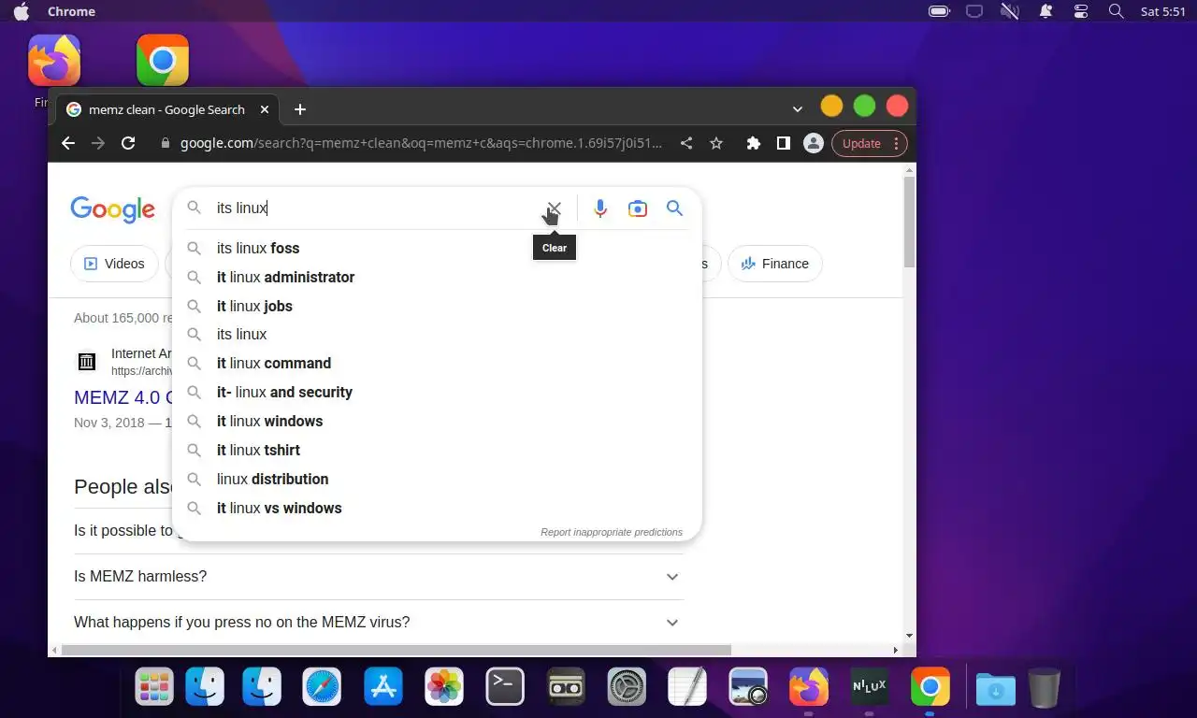Select the Videos search filter

[x=114, y=264]
